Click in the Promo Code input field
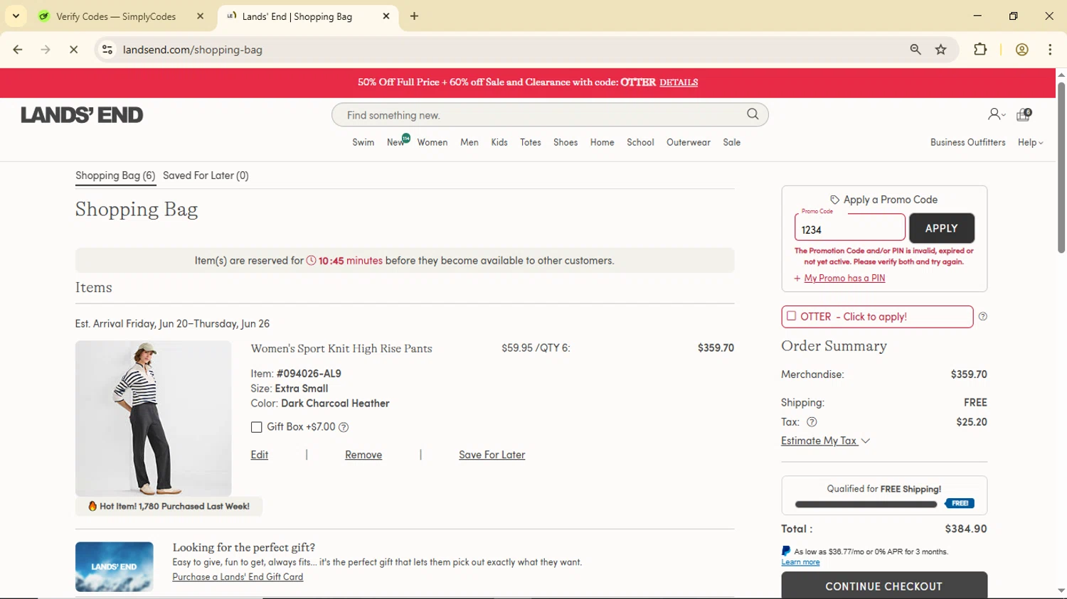Viewport: 1067px width, 599px height. [850, 228]
